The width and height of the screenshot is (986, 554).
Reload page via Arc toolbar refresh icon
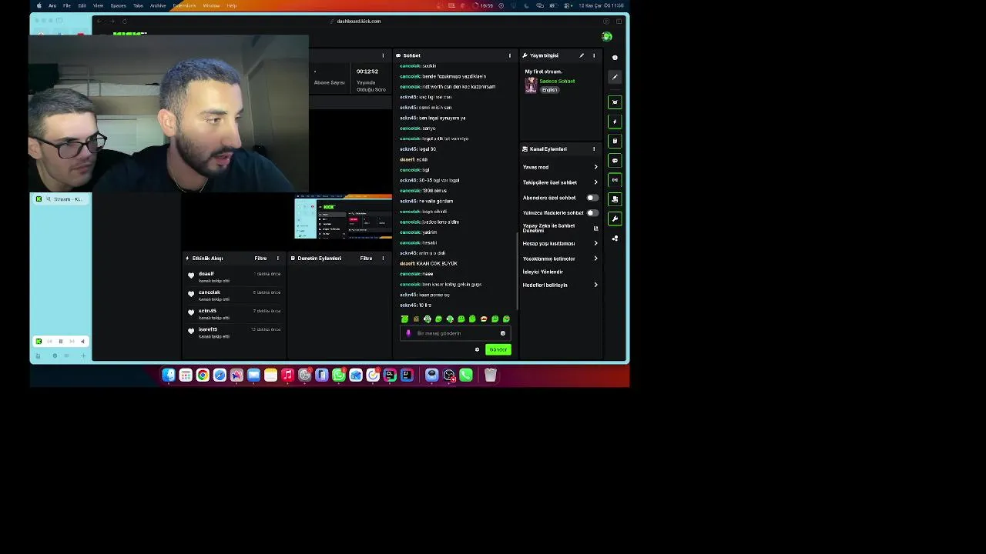click(x=125, y=22)
